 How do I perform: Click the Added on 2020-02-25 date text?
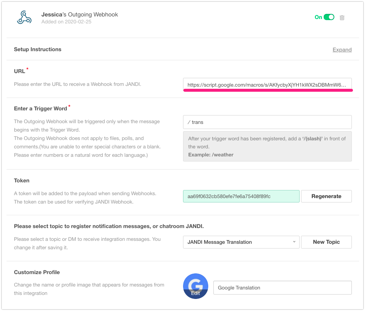66,22
